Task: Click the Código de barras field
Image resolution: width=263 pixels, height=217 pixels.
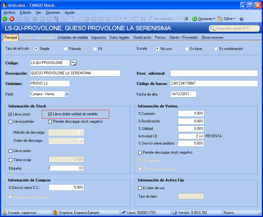Action: click(x=214, y=83)
